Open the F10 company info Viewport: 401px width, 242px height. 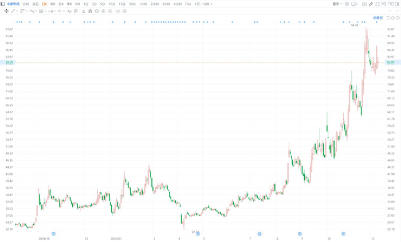click(392, 4)
